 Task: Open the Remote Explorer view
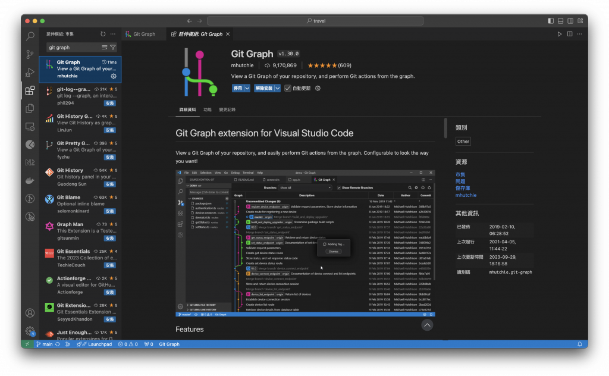click(x=30, y=127)
